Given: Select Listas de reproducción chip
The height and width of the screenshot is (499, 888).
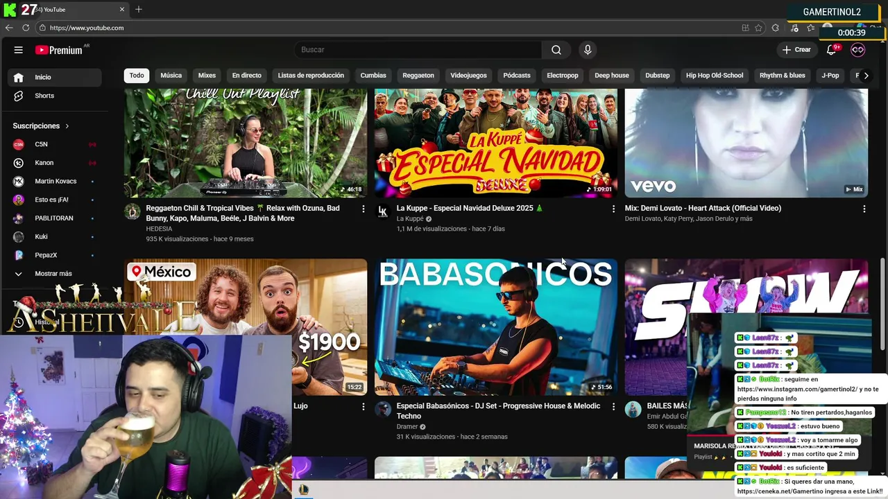Looking at the screenshot, I should coord(311,76).
